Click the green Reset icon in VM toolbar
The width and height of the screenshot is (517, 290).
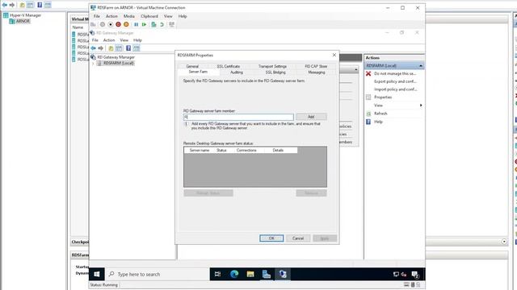(x=144, y=24)
